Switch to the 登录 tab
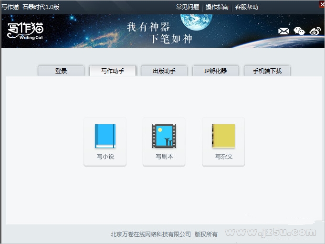The image size is (325, 244). click(61, 71)
